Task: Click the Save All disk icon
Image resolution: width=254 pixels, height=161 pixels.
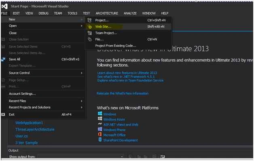Action: click(x=3, y=59)
